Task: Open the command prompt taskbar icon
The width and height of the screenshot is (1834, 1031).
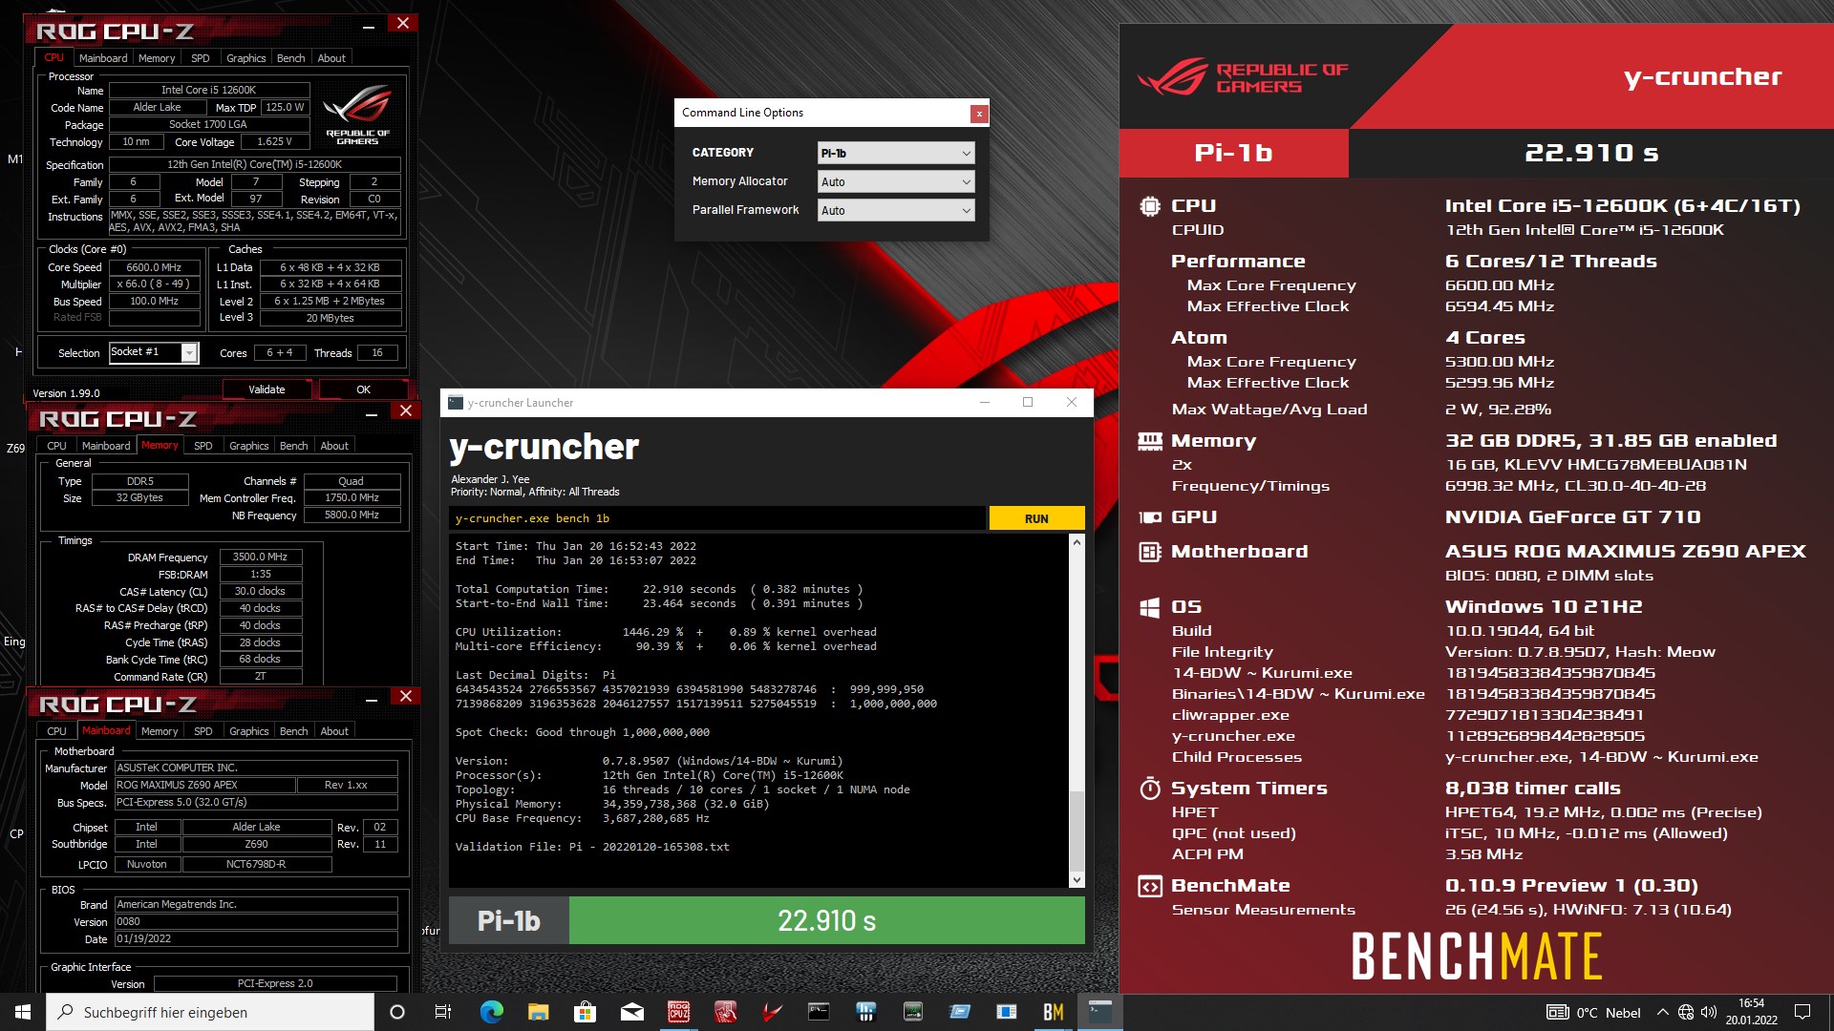Action: [x=819, y=1012]
